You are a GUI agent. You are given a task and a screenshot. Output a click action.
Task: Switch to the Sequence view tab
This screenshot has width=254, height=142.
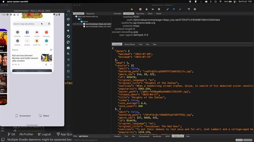point(90,13)
